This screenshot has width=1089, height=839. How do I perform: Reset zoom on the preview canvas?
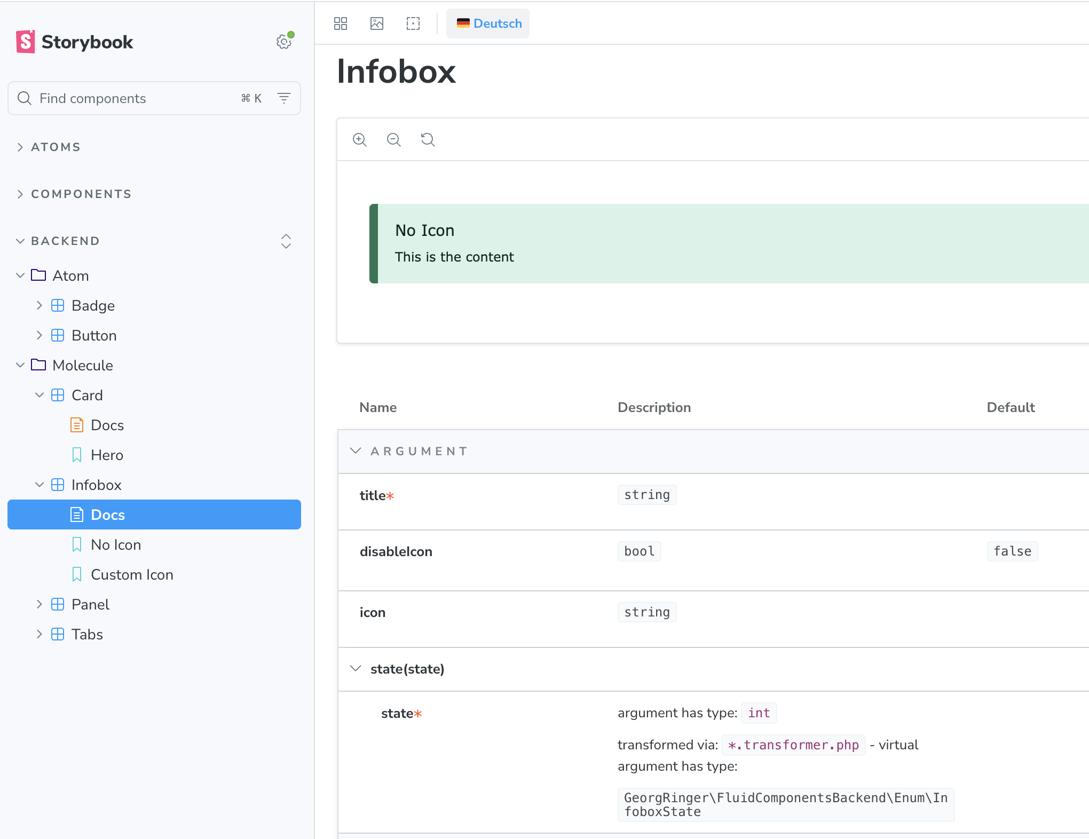tap(428, 140)
